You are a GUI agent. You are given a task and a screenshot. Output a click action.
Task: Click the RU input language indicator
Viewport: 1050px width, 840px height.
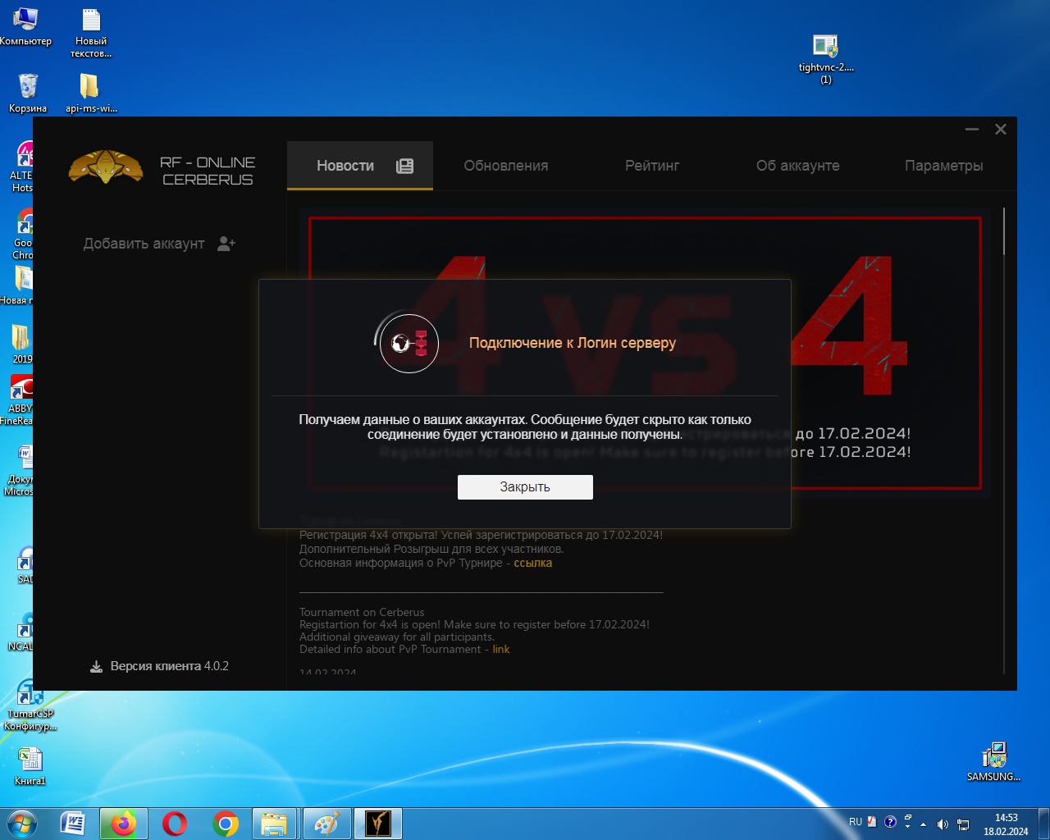[x=856, y=822]
